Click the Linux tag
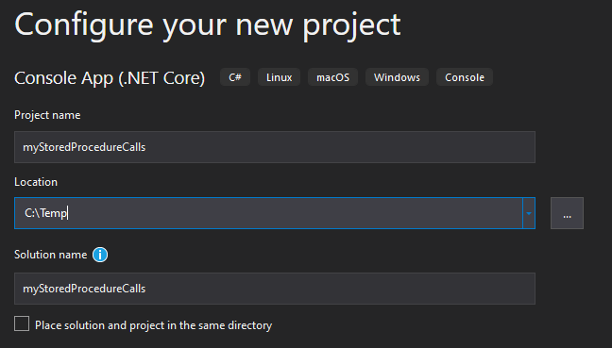Viewport: 612px width, 348px height. 279,77
